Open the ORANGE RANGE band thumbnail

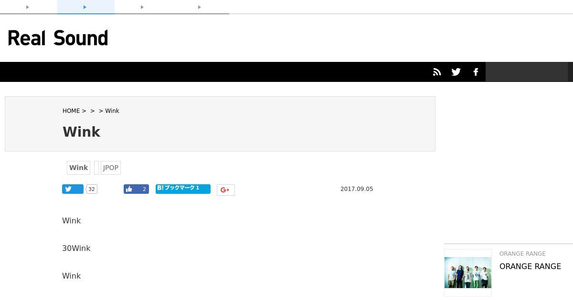point(468,273)
